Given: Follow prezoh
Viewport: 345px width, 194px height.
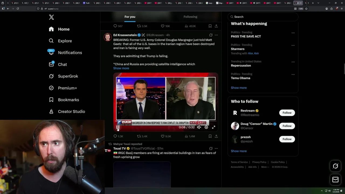Looking at the screenshot, I should click(287, 139).
